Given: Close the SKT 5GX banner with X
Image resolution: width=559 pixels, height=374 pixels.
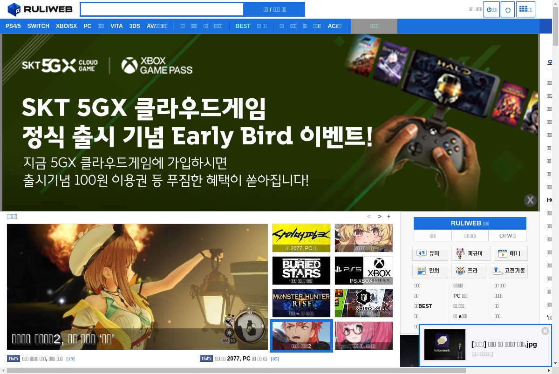Looking at the screenshot, I should [x=530, y=200].
